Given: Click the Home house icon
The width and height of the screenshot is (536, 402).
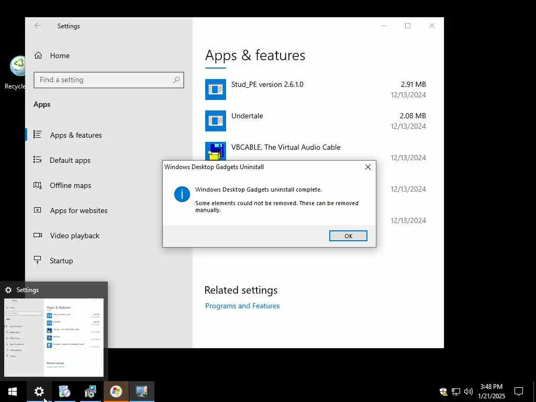Looking at the screenshot, I should tap(38, 55).
